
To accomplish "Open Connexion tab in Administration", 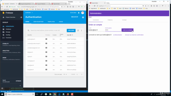I will tap(96, 20).
